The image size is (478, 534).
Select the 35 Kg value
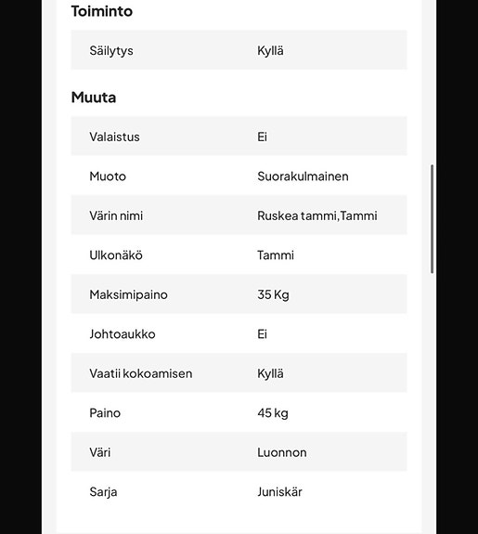273,294
